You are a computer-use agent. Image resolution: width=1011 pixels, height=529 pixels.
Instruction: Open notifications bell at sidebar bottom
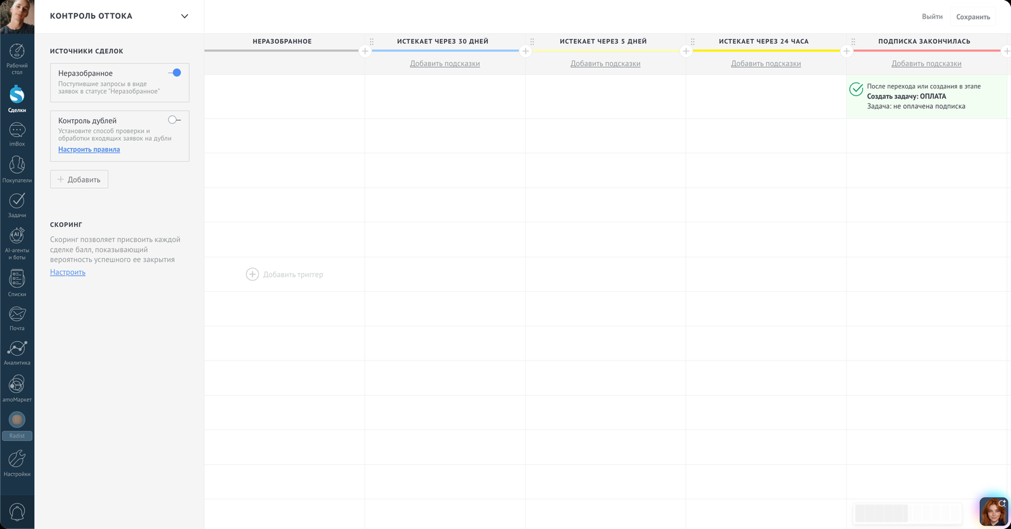[x=17, y=511]
